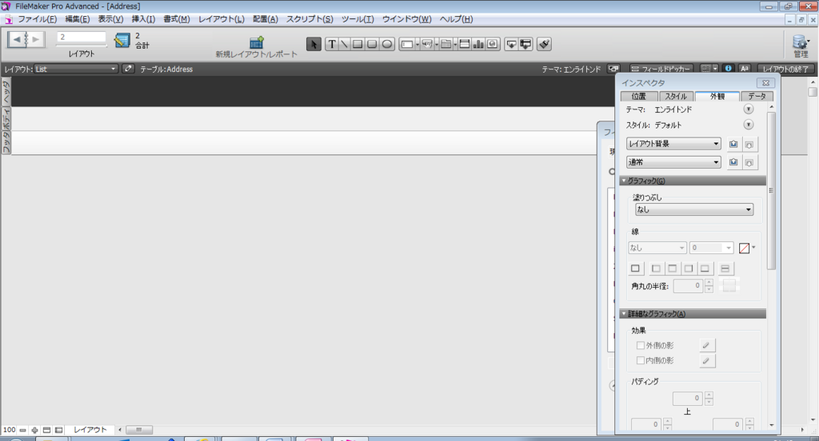Screen dimensions: 819x441
Task: Open the テーマ round arrow menu
Action: pos(749,109)
